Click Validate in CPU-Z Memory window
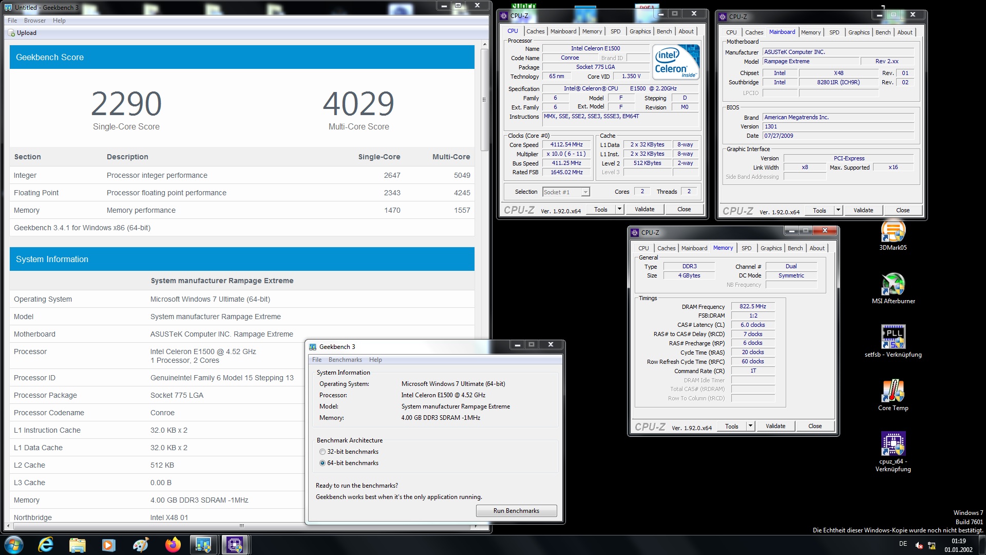986x555 pixels. tap(775, 426)
